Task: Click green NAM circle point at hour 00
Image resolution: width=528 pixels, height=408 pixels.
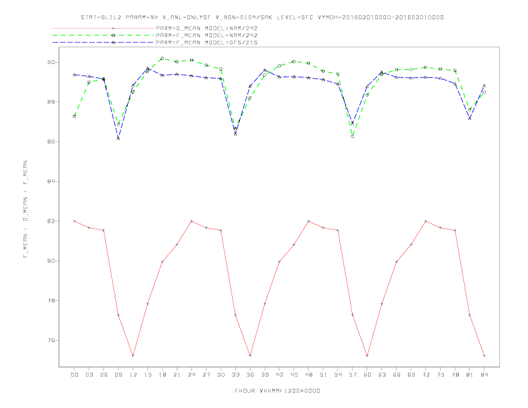Action: click(x=75, y=116)
